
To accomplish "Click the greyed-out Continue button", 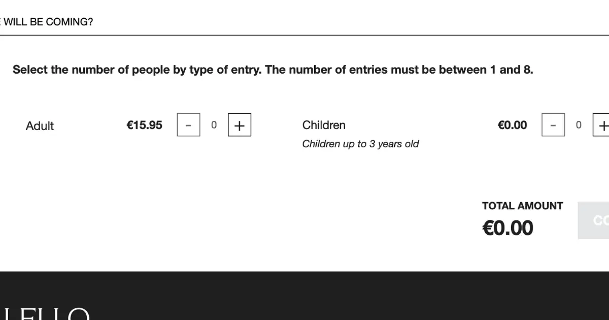I will [x=593, y=220].
